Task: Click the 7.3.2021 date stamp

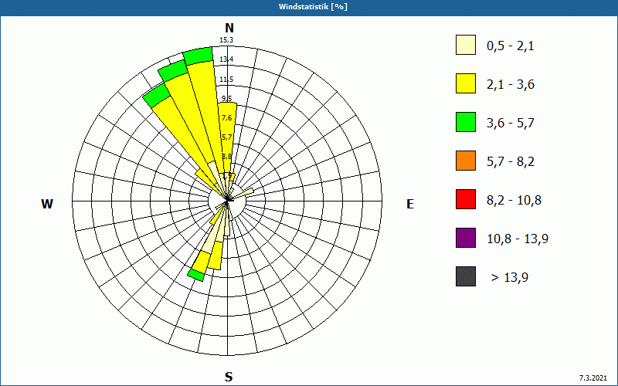Action: tap(593, 378)
